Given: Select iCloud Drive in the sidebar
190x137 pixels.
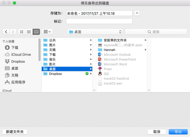Looking at the screenshot, I should tap(18, 55).
